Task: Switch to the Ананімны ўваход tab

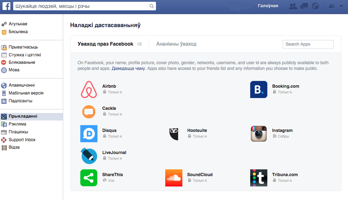Action: 176,44
